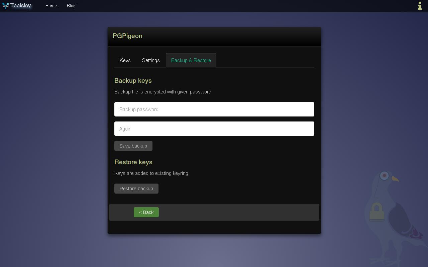This screenshot has height=267, width=428.
Task: Switch to the Keys tab
Action: point(125,60)
